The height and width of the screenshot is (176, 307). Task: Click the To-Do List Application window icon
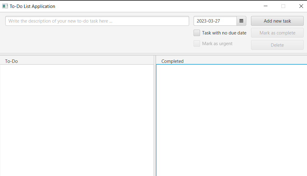5,6
